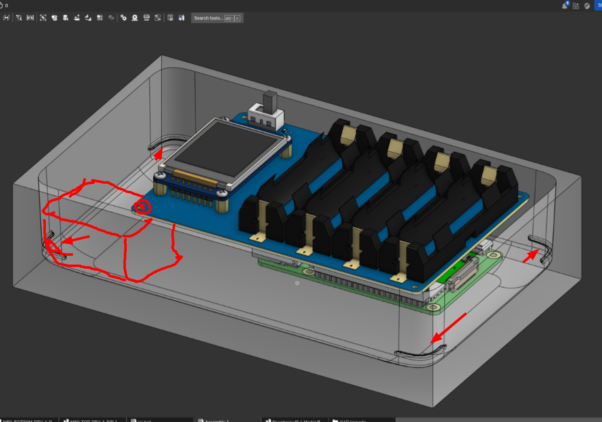Viewport: 602px width, 422px height.
Task: Switch to the M50 TOP REV A tab
Action: [x=92, y=420]
